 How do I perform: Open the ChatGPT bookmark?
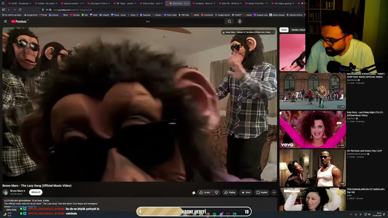coord(237,15)
